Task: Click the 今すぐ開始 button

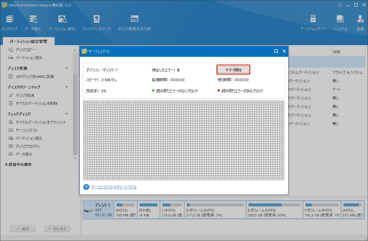Action: coord(233,70)
